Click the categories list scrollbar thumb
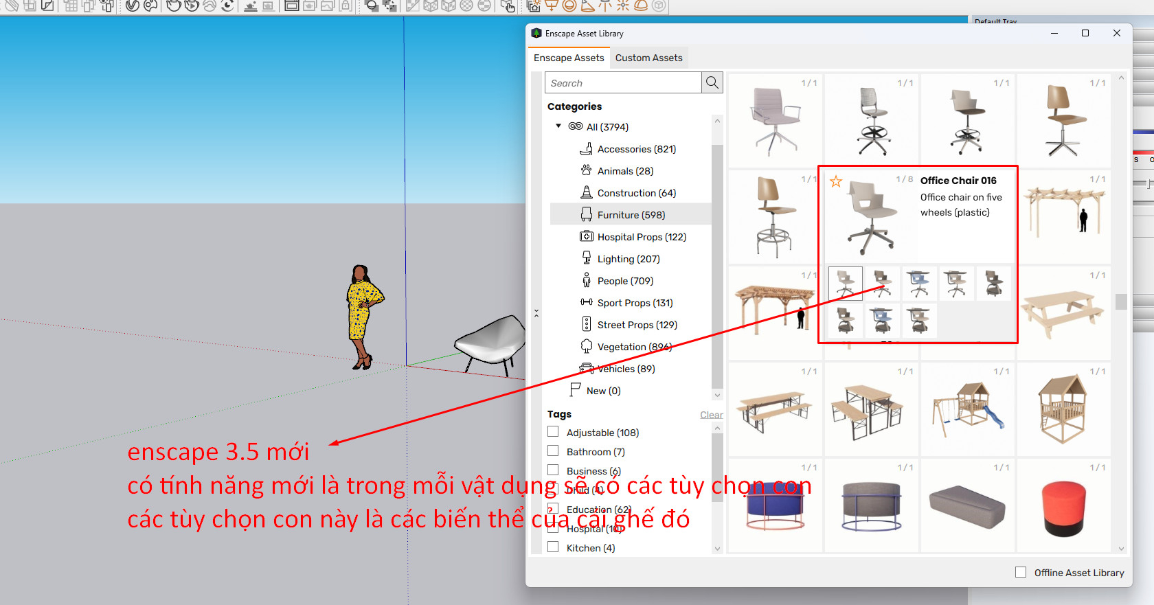Screen dimensions: 1154x605 [717, 266]
